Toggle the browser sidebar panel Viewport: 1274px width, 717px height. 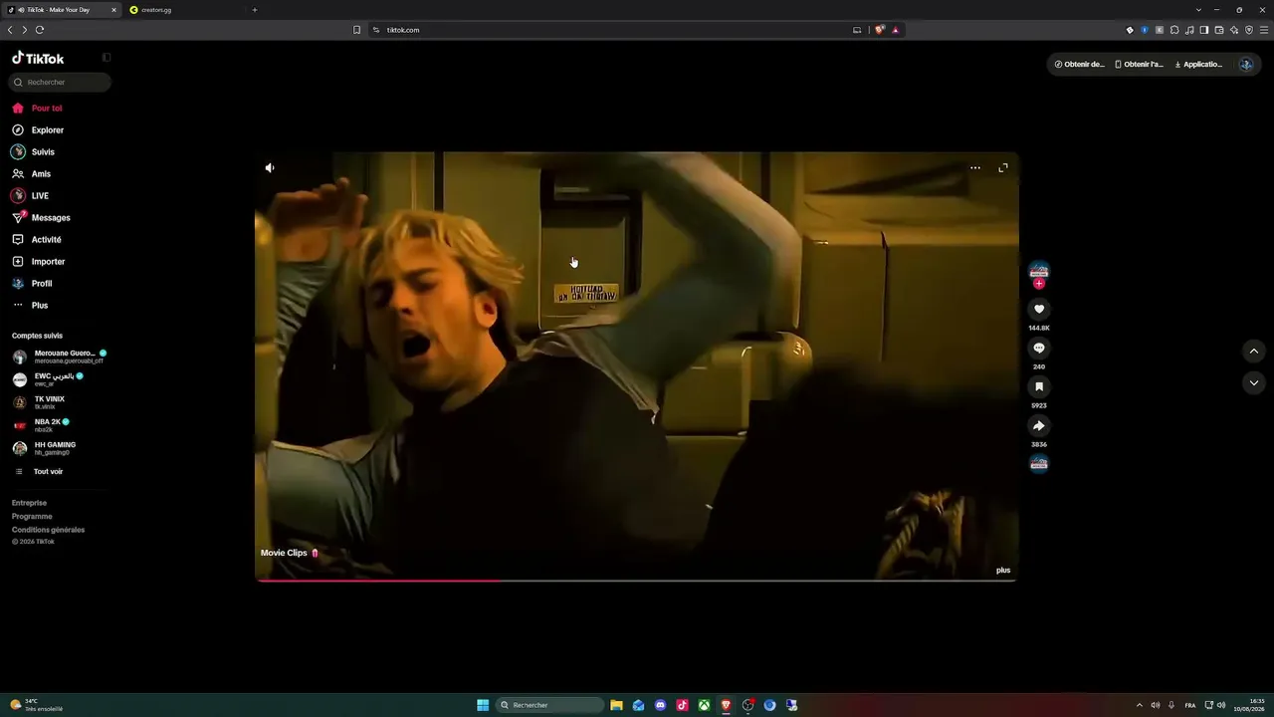coord(1204,30)
